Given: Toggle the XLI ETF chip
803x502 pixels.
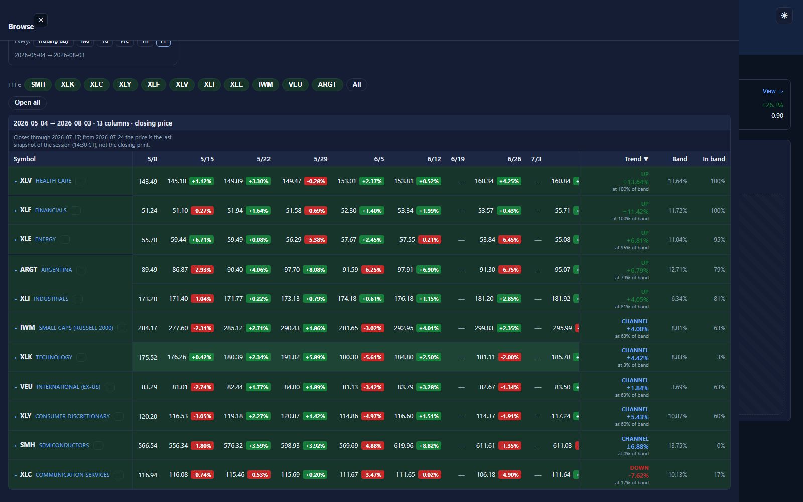Looking at the screenshot, I should pyautogui.click(x=209, y=84).
